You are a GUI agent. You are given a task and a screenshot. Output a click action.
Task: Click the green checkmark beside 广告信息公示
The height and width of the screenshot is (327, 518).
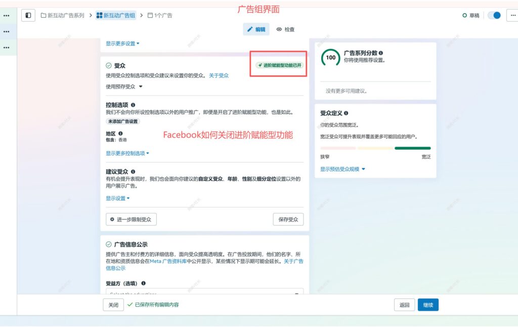[109, 244]
